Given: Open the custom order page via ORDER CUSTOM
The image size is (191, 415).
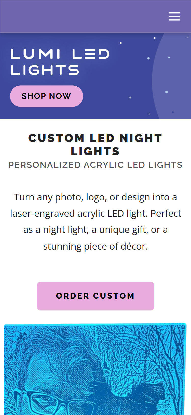Looking at the screenshot, I should [95, 296].
